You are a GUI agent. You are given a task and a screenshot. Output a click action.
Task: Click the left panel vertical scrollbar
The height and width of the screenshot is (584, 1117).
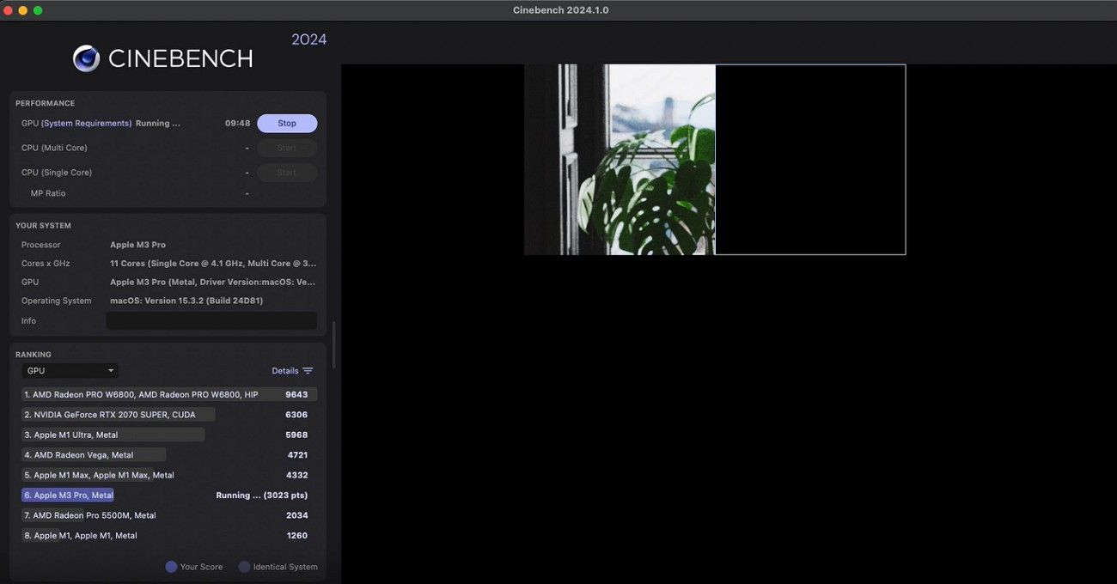333,344
